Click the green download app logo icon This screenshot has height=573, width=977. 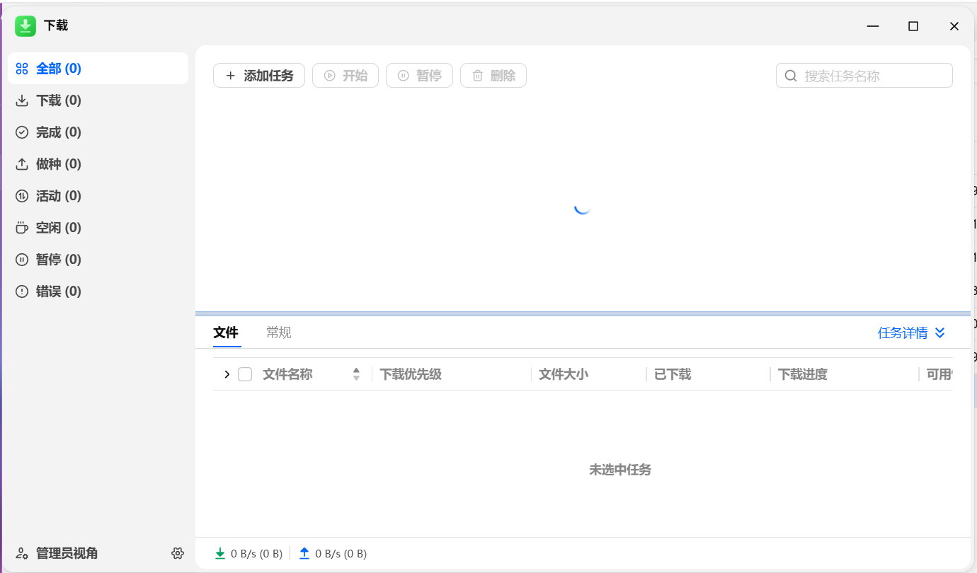coord(25,26)
